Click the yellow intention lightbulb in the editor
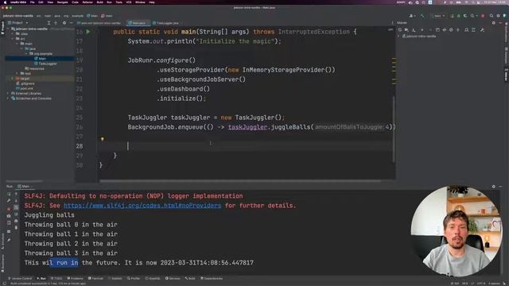This screenshot has width=509, height=286. pyautogui.click(x=103, y=139)
